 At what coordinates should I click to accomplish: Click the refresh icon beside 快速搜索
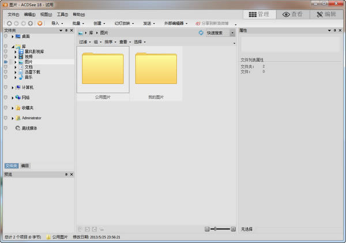pyautogui.click(x=201, y=33)
